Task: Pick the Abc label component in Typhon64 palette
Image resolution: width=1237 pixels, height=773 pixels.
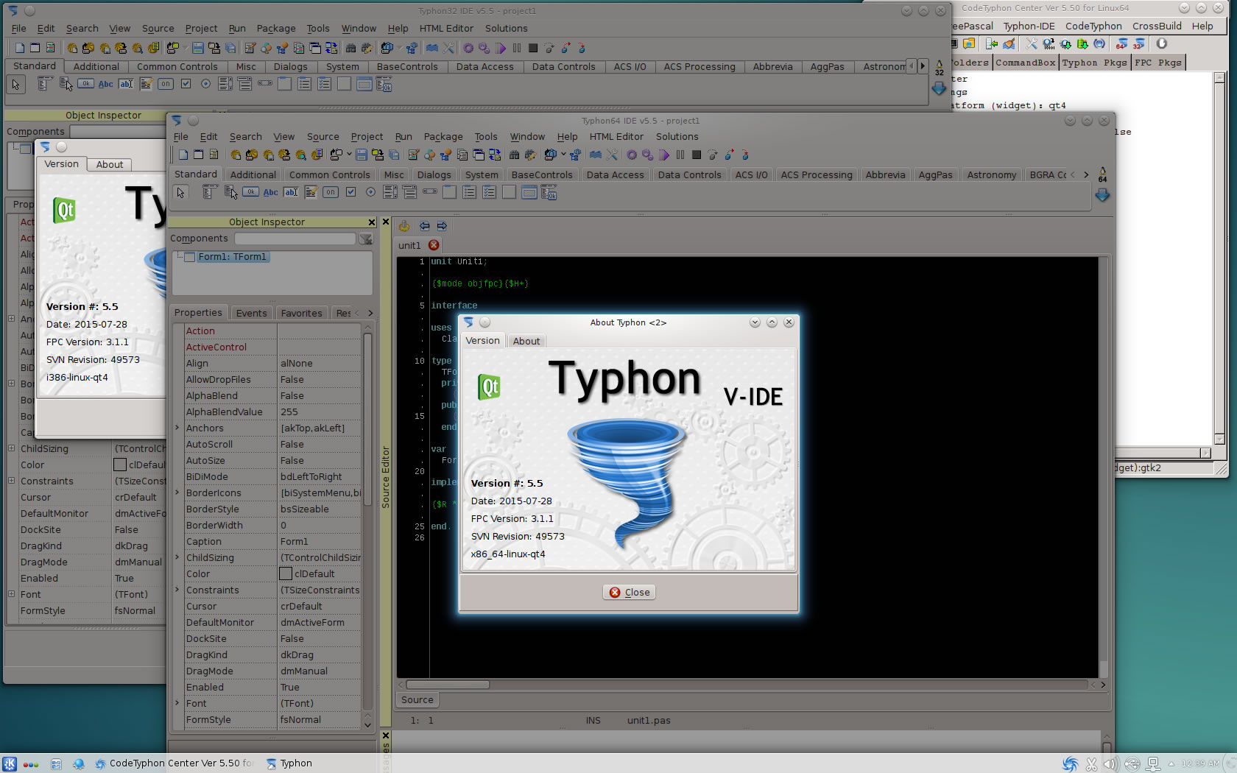Action: click(x=271, y=192)
